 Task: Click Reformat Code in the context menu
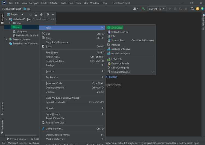(x=54, y=83)
